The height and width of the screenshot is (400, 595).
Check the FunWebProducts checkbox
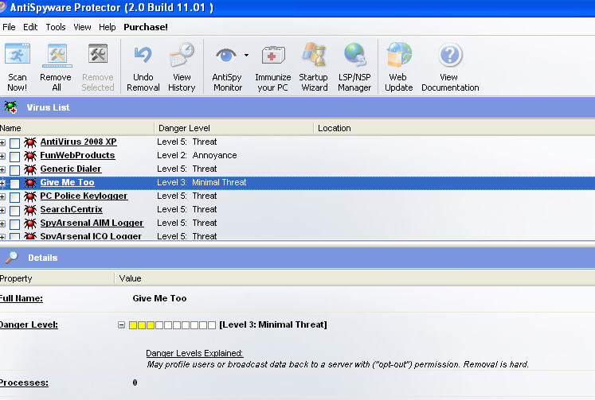pyautogui.click(x=15, y=157)
